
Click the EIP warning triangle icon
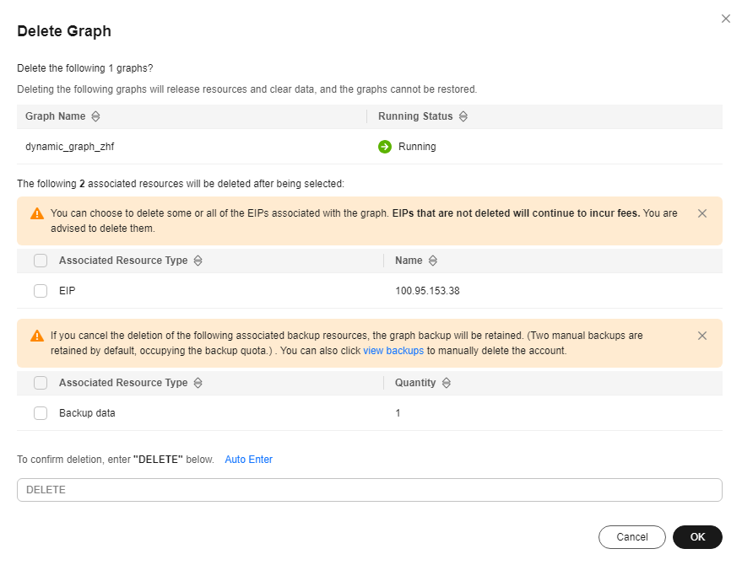coord(37,213)
